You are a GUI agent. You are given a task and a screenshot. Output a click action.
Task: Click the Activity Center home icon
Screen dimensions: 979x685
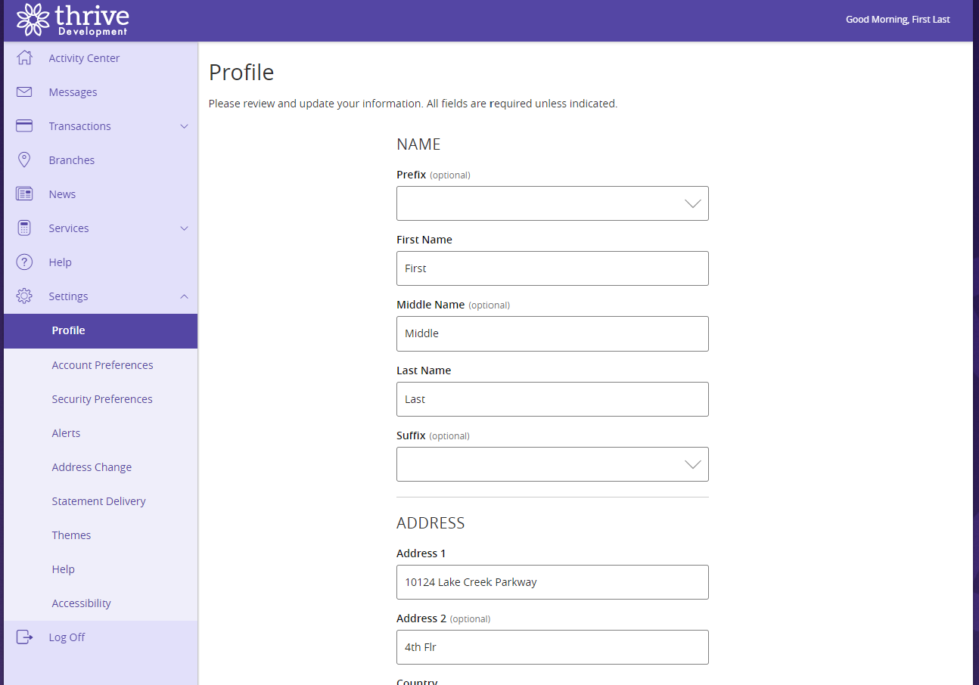[24, 58]
